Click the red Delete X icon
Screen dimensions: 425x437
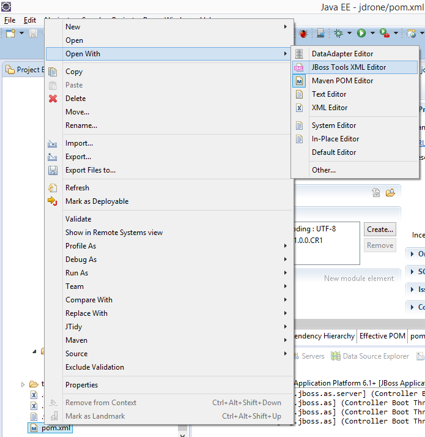[53, 99]
